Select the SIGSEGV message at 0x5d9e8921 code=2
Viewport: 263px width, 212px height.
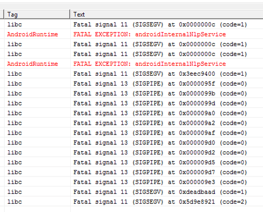(160, 202)
